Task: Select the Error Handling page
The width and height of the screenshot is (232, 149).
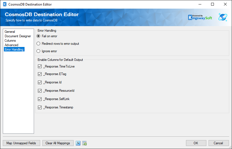Action: tap(14, 49)
